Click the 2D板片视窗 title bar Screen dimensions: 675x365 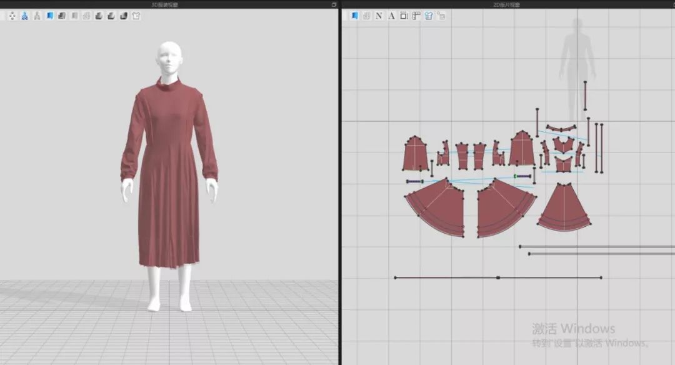506,4
